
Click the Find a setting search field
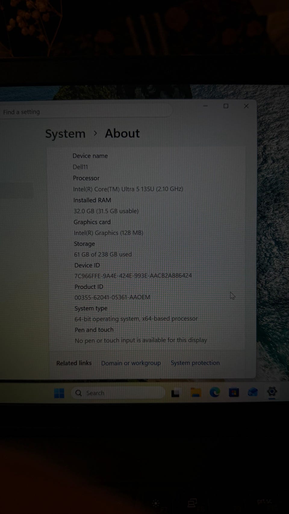point(86,112)
